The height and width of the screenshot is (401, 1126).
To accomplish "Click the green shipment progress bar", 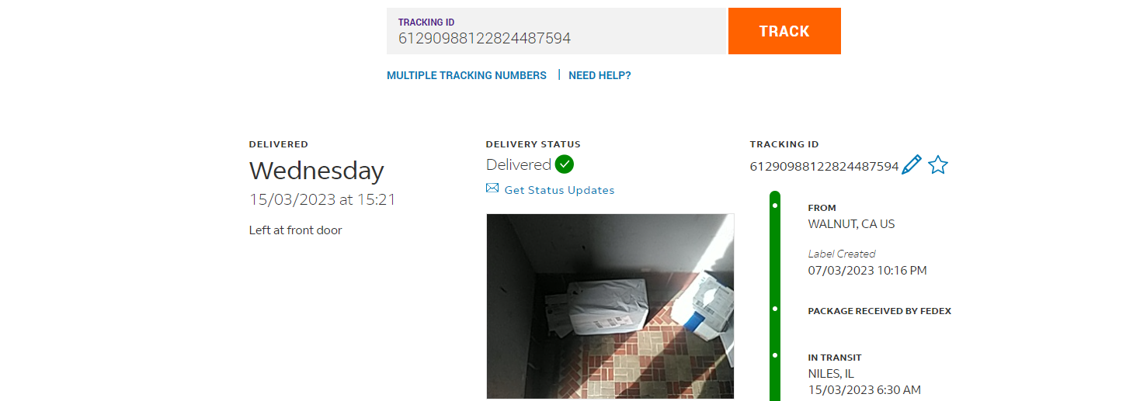I will point(775,296).
